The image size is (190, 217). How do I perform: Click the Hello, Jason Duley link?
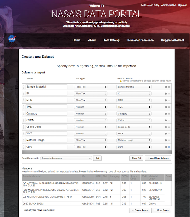coord(150,5)
